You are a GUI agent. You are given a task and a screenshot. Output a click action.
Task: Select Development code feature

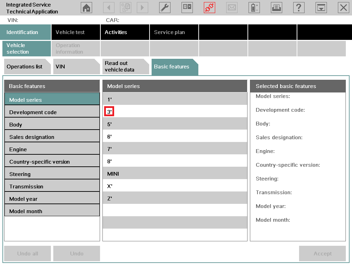52,111
